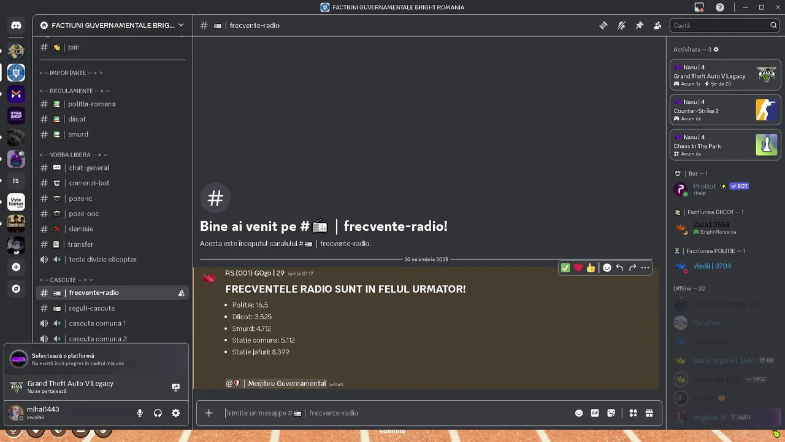Collapse the CASCUTE category
The image size is (785, 442).
[67, 280]
